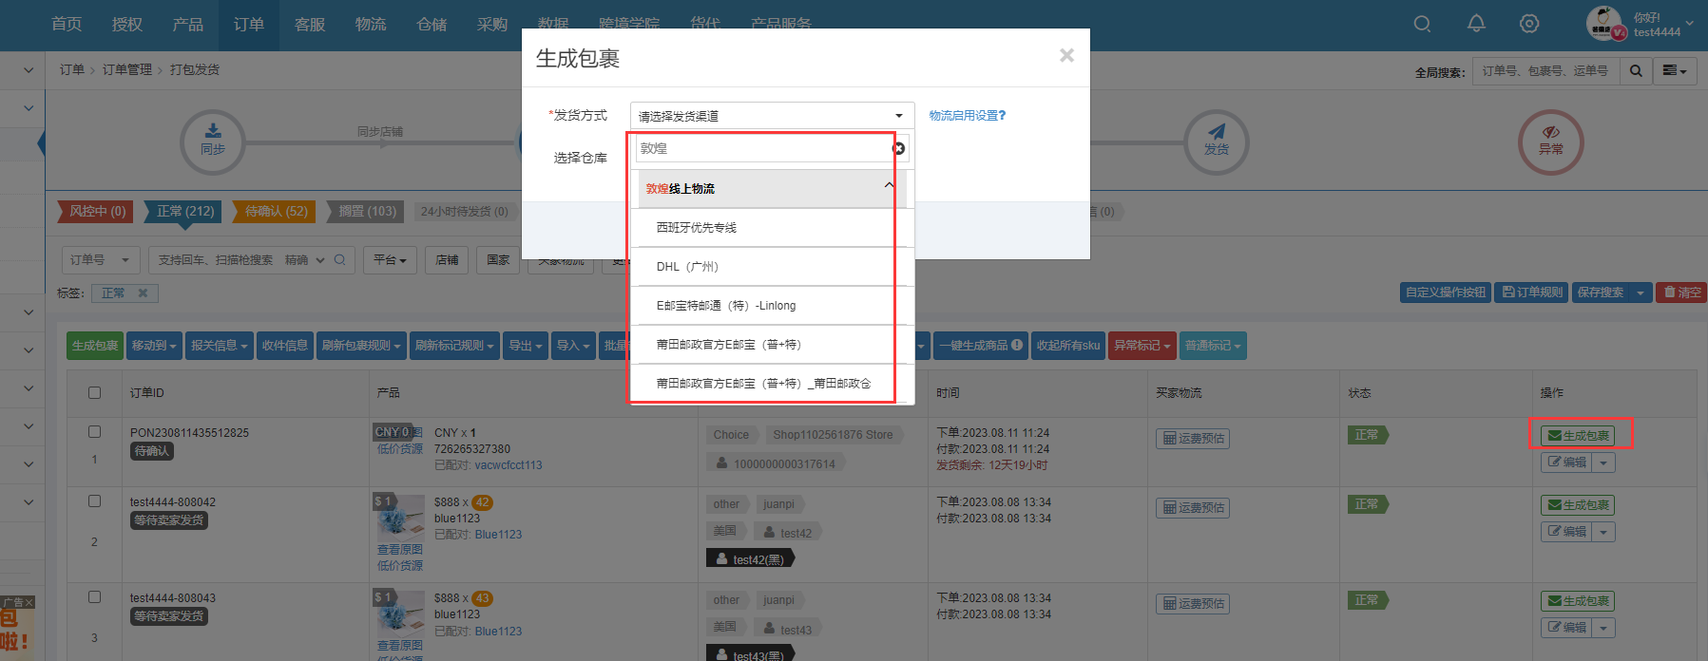The width and height of the screenshot is (1708, 661).
Task: Click the 自定义操作按钮 button
Action: coord(1445,293)
